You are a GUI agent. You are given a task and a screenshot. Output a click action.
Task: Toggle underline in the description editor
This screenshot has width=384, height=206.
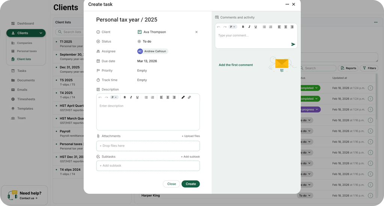coord(137,97)
